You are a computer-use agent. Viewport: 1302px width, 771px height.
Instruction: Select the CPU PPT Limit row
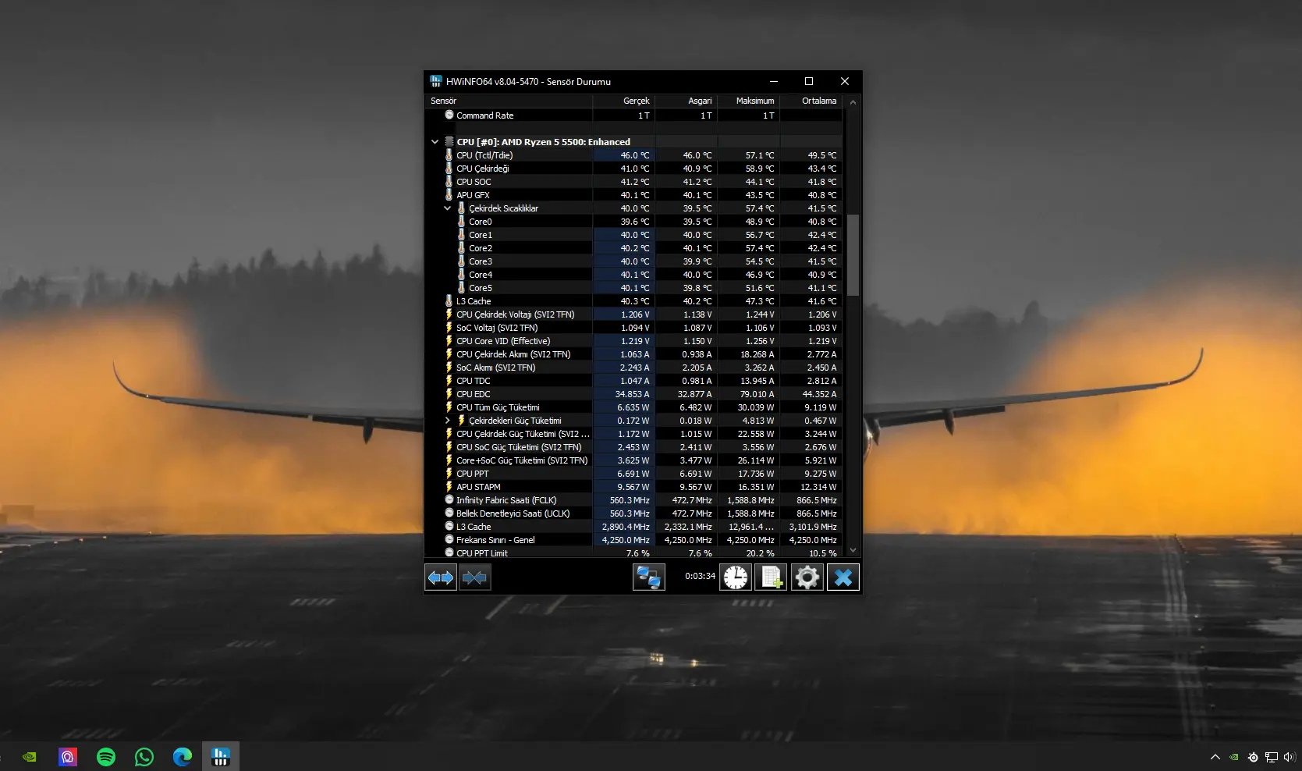click(x=633, y=552)
